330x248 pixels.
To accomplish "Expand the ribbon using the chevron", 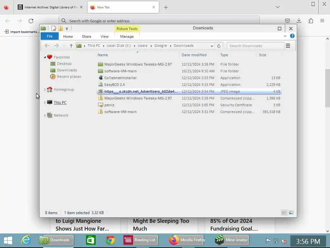I will (x=285, y=36).
